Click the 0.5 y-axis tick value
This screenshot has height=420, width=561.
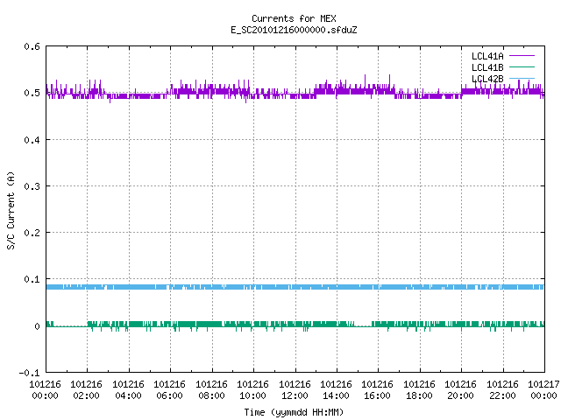[x=32, y=93]
